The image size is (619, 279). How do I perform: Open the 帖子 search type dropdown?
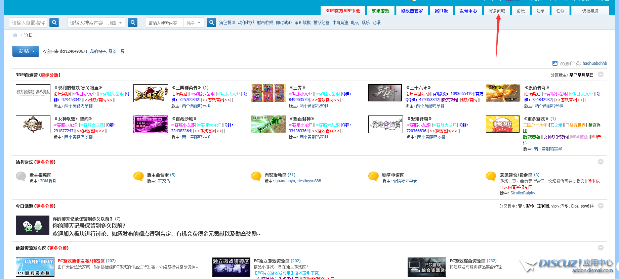pyautogui.click(x=194, y=23)
